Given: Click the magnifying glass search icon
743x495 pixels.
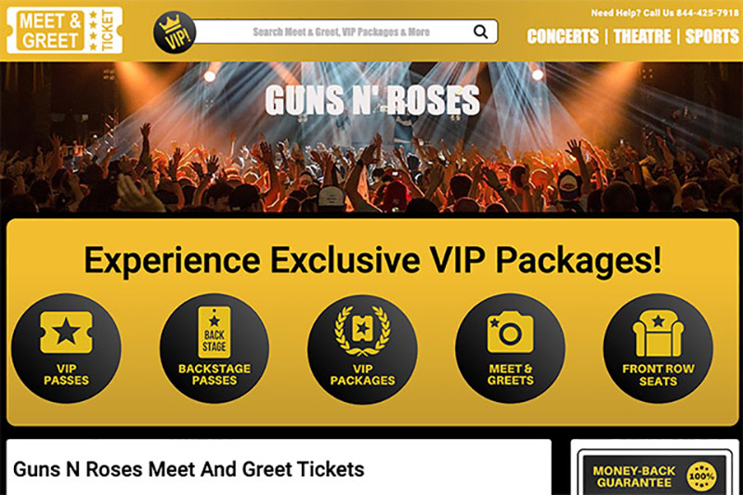Looking at the screenshot, I should point(480,32).
